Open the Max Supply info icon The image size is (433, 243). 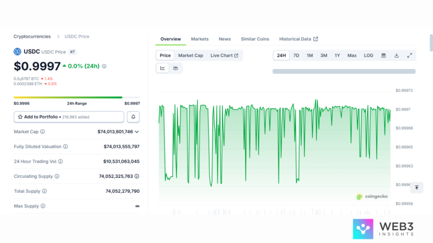point(43,206)
